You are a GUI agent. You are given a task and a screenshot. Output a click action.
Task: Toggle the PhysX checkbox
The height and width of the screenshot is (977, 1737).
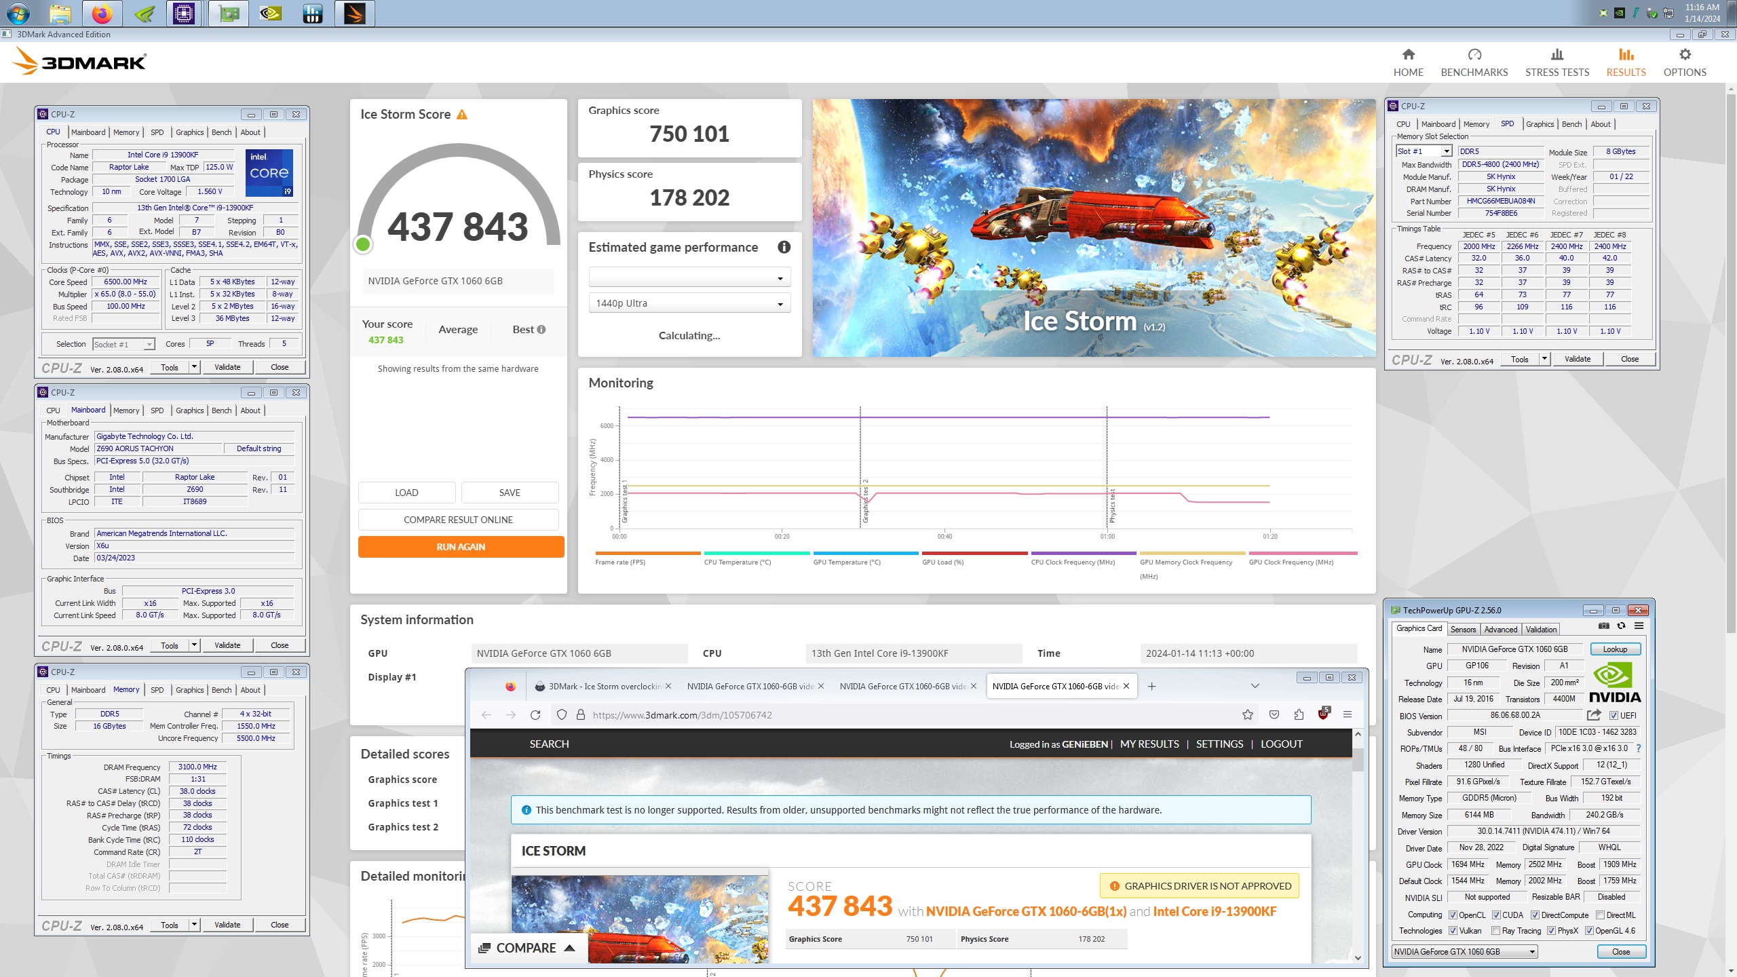click(x=1551, y=931)
